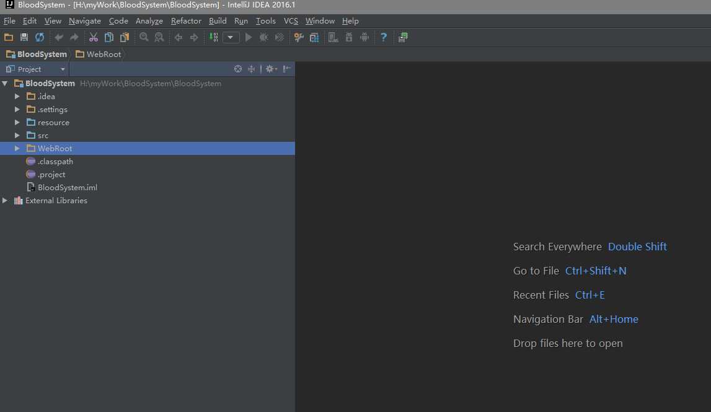Click the navigate Forward arrow icon
711x412 pixels.
pyautogui.click(x=193, y=37)
